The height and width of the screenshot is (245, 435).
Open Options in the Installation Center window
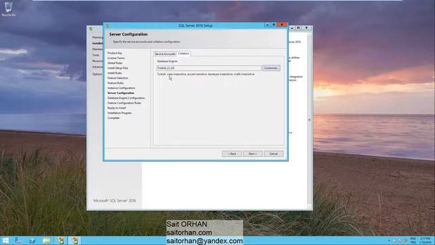(x=97, y=74)
